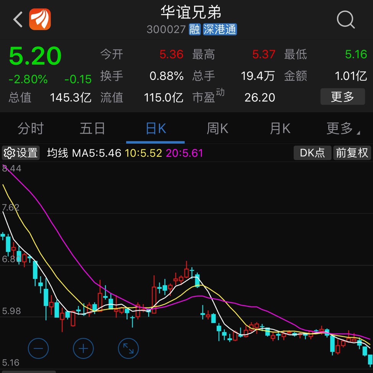Open chart settings gear 设置
The image size is (373, 373).
21,153
